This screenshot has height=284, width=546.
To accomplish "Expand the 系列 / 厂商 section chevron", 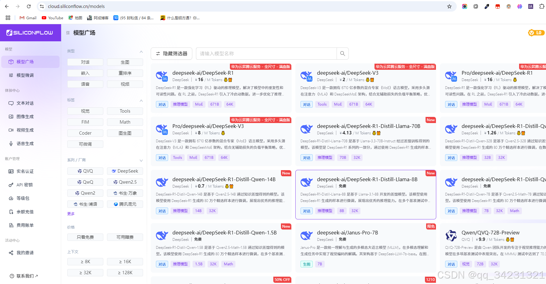I will click(141, 160).
